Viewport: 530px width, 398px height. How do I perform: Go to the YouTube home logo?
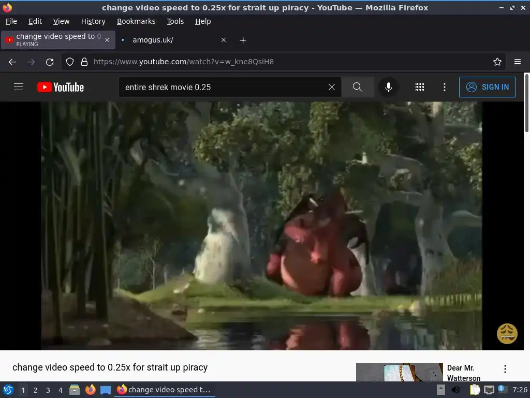pyautogui.click(x=61, y=87)
